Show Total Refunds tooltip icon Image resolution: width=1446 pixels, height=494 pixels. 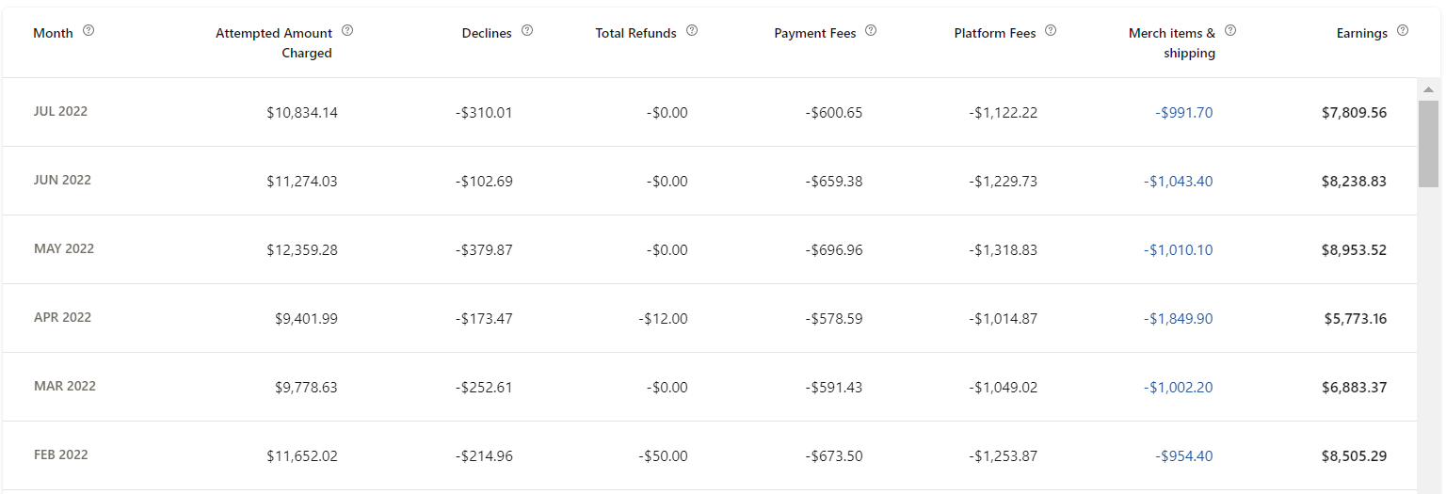[692, 30]
